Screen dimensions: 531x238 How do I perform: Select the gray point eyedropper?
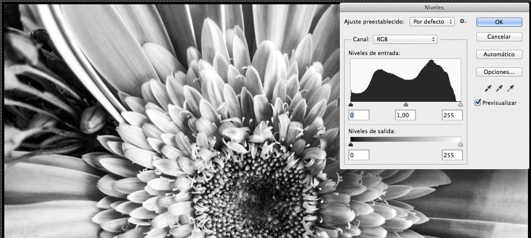coord(499,88)
